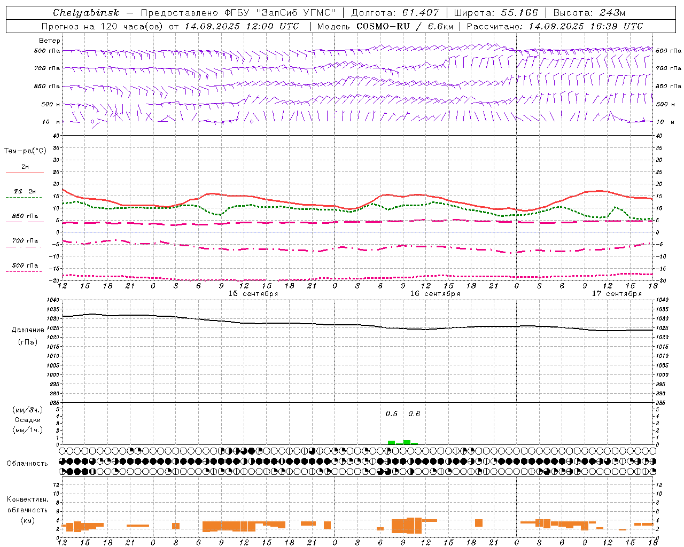
Task: Click the 17 сентября date label
Action: (617, 294)
